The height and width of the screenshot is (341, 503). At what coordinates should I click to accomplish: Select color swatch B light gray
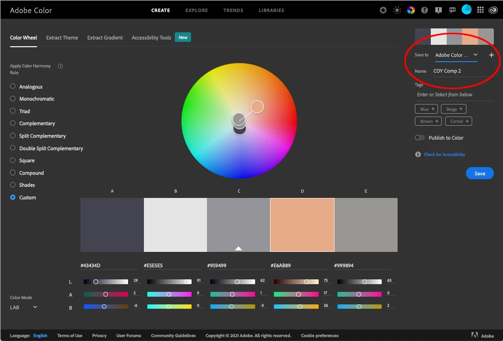click(175, 225)
